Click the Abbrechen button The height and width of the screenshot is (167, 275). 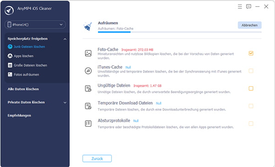click(250, 25)
